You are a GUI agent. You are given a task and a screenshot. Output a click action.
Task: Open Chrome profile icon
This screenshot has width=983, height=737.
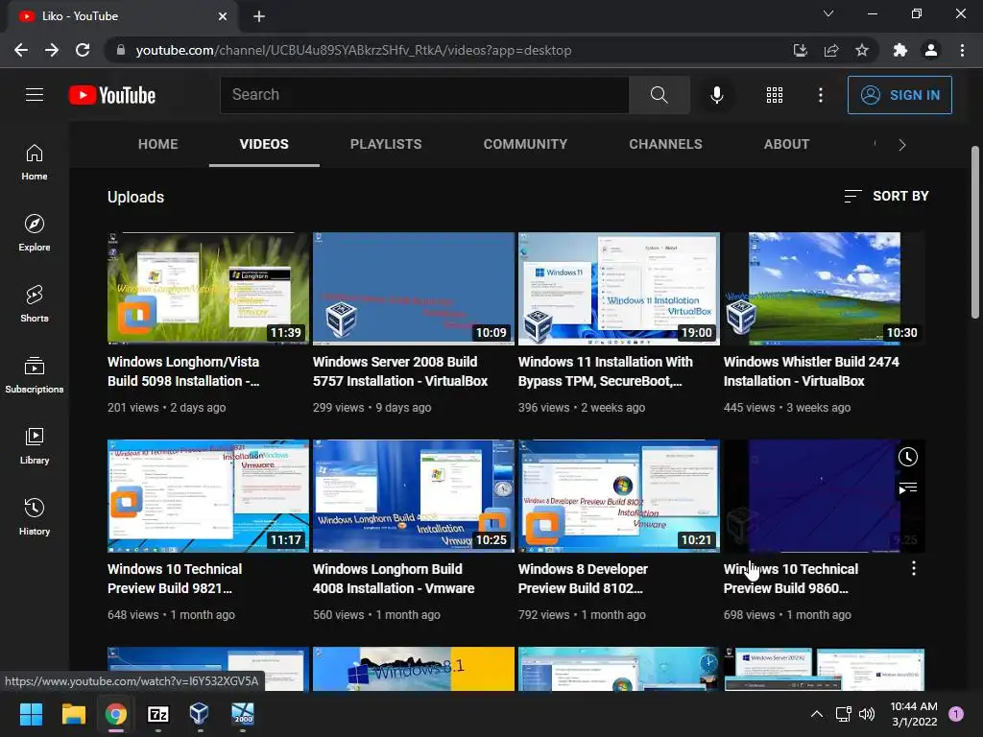(931, 50)
